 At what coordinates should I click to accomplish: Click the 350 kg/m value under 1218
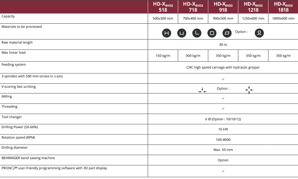pos(253,56)
